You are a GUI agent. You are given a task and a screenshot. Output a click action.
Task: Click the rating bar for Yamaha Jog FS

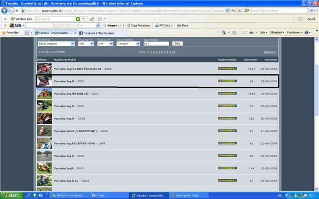pyautogui.click(x=227, y=143)
